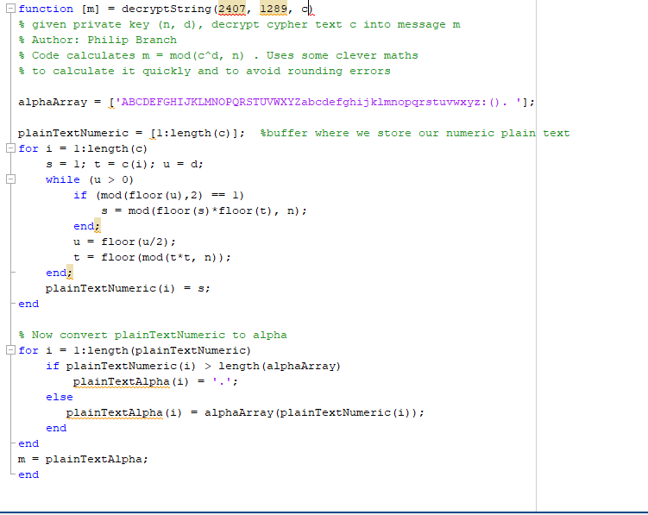Click the highlighted value 1289 in function signature
The width and height of the screenshot is (648, 515).
pos(274,9)
